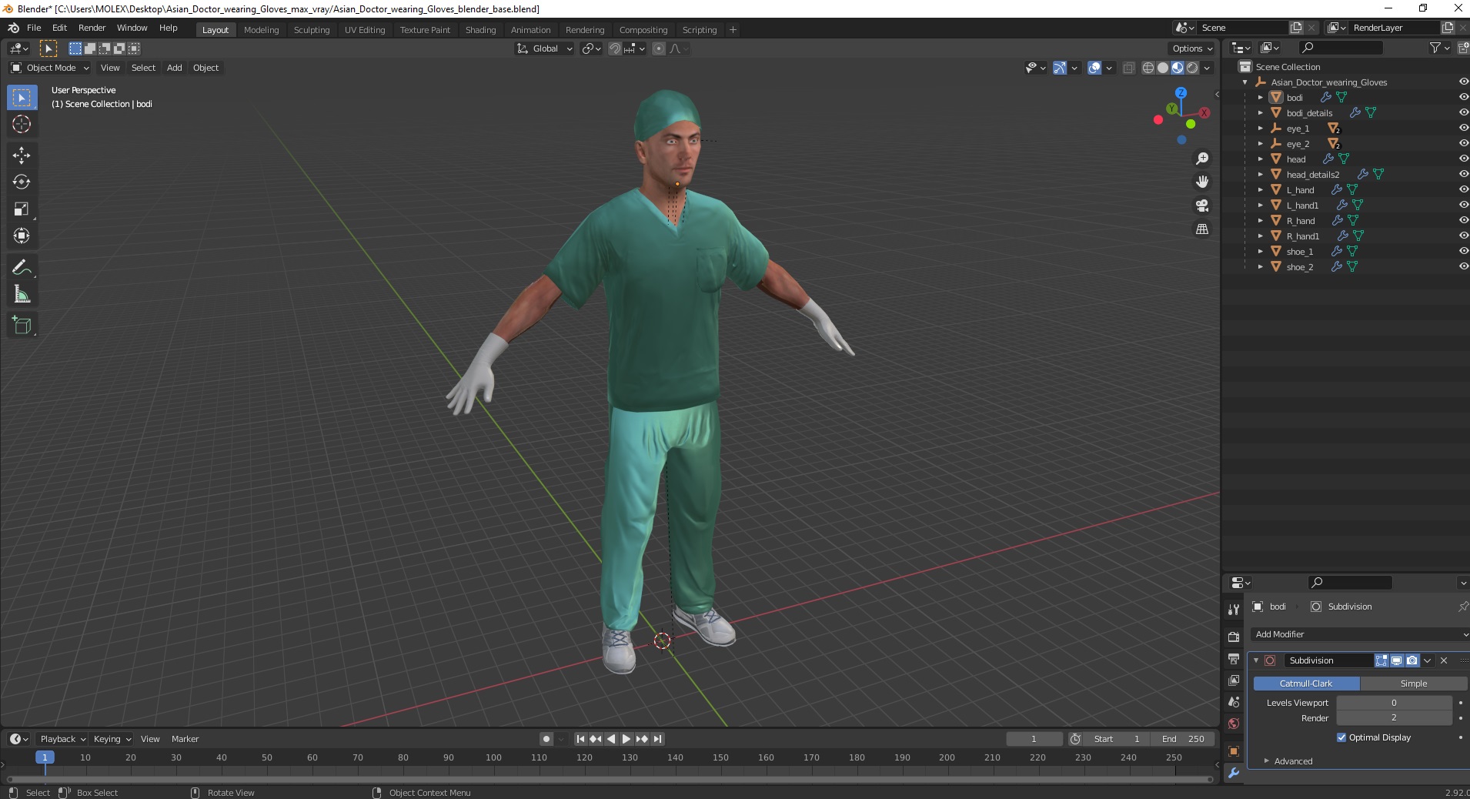This screenshot has width=1470, height=799.
Task: Activate the Move tool
Action: coord(22,155)
